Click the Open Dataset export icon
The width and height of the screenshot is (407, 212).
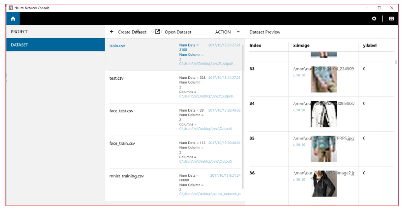157,32
